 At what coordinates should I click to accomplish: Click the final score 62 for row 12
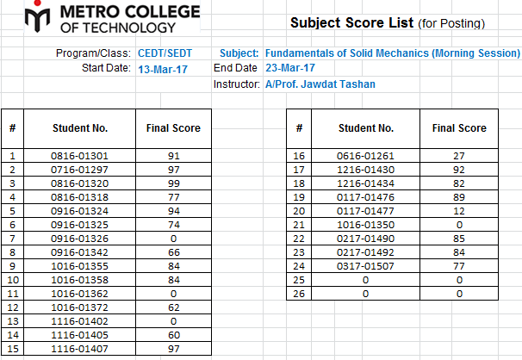coord(174,307)
